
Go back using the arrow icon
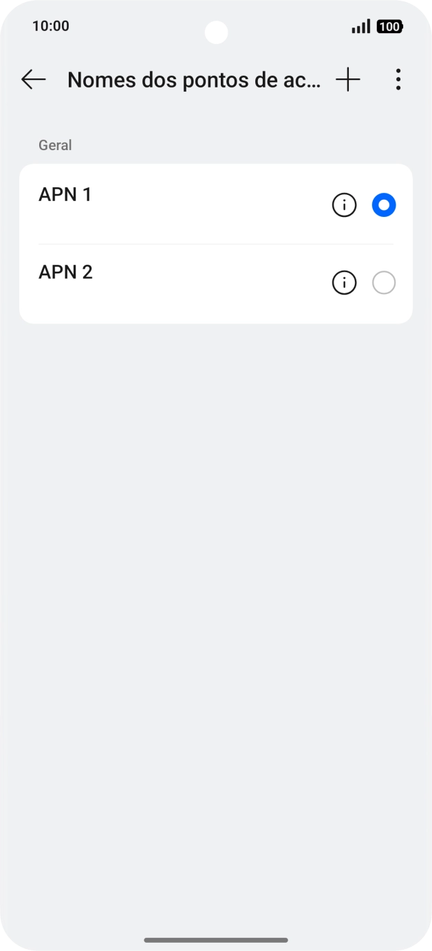pyautogui.click(x=33, y=80)
